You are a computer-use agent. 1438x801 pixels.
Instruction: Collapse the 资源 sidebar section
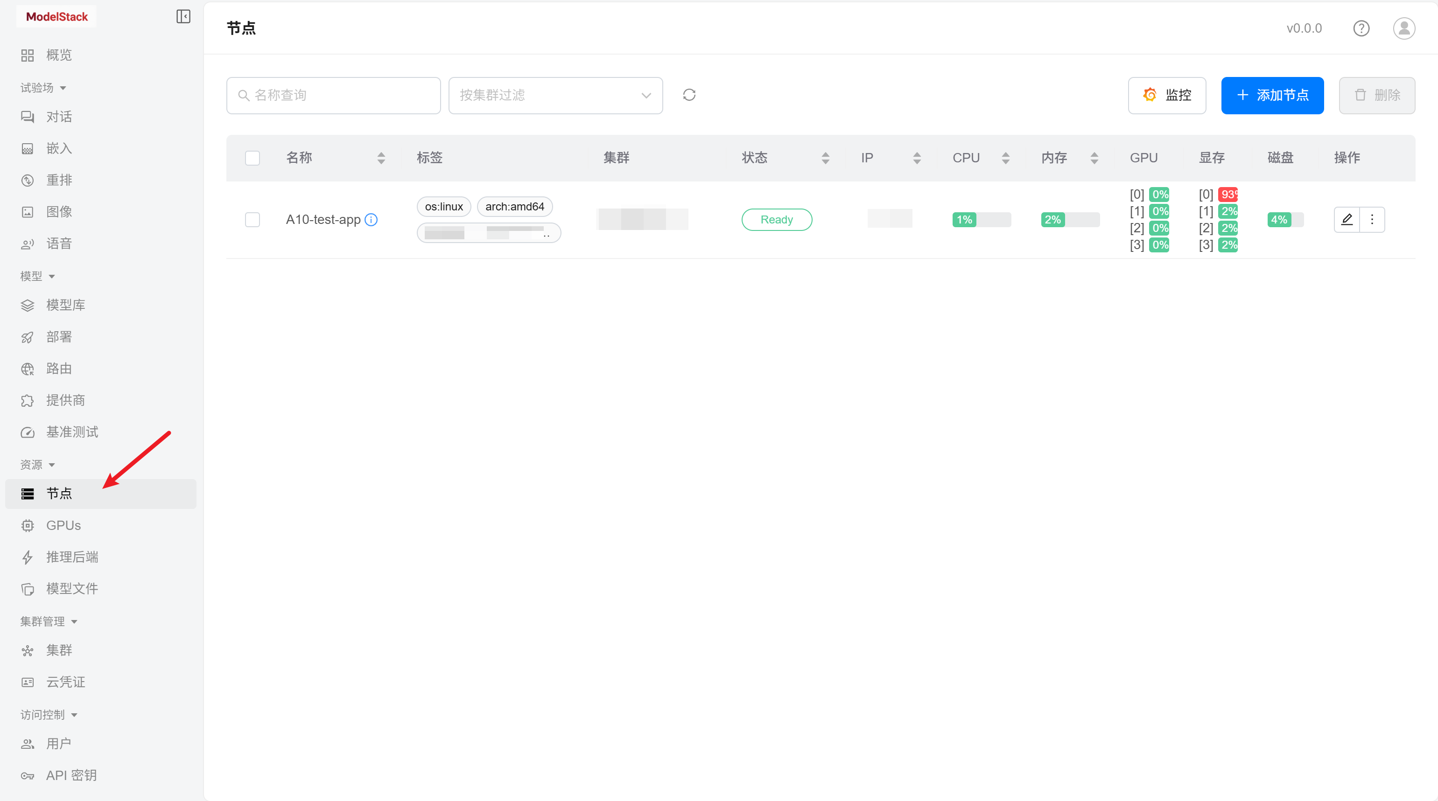(x=38, y=465)
